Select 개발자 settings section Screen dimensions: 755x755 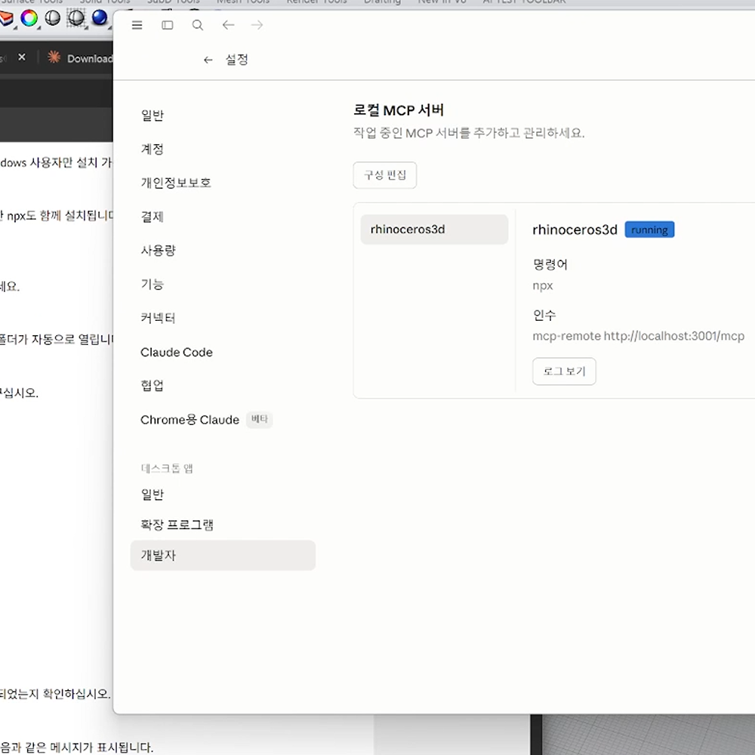223,555
